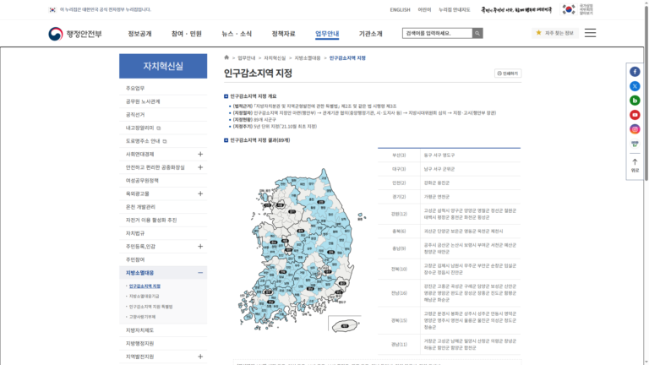The height and width of the screenshot is (365, 649).
Task: Click the external link icon beside 내고장알리미
Action: click(x=159, y=128)
